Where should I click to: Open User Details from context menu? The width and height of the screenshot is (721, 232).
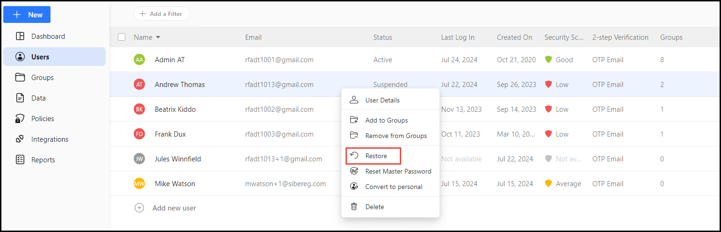382,100
